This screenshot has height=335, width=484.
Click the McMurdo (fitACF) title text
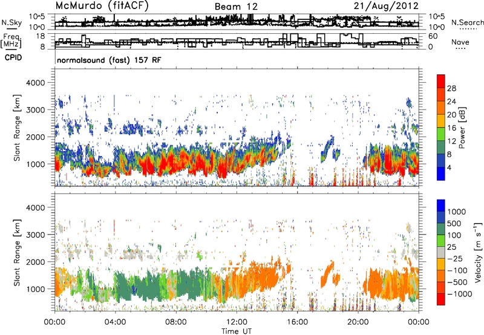coord(102,6)
